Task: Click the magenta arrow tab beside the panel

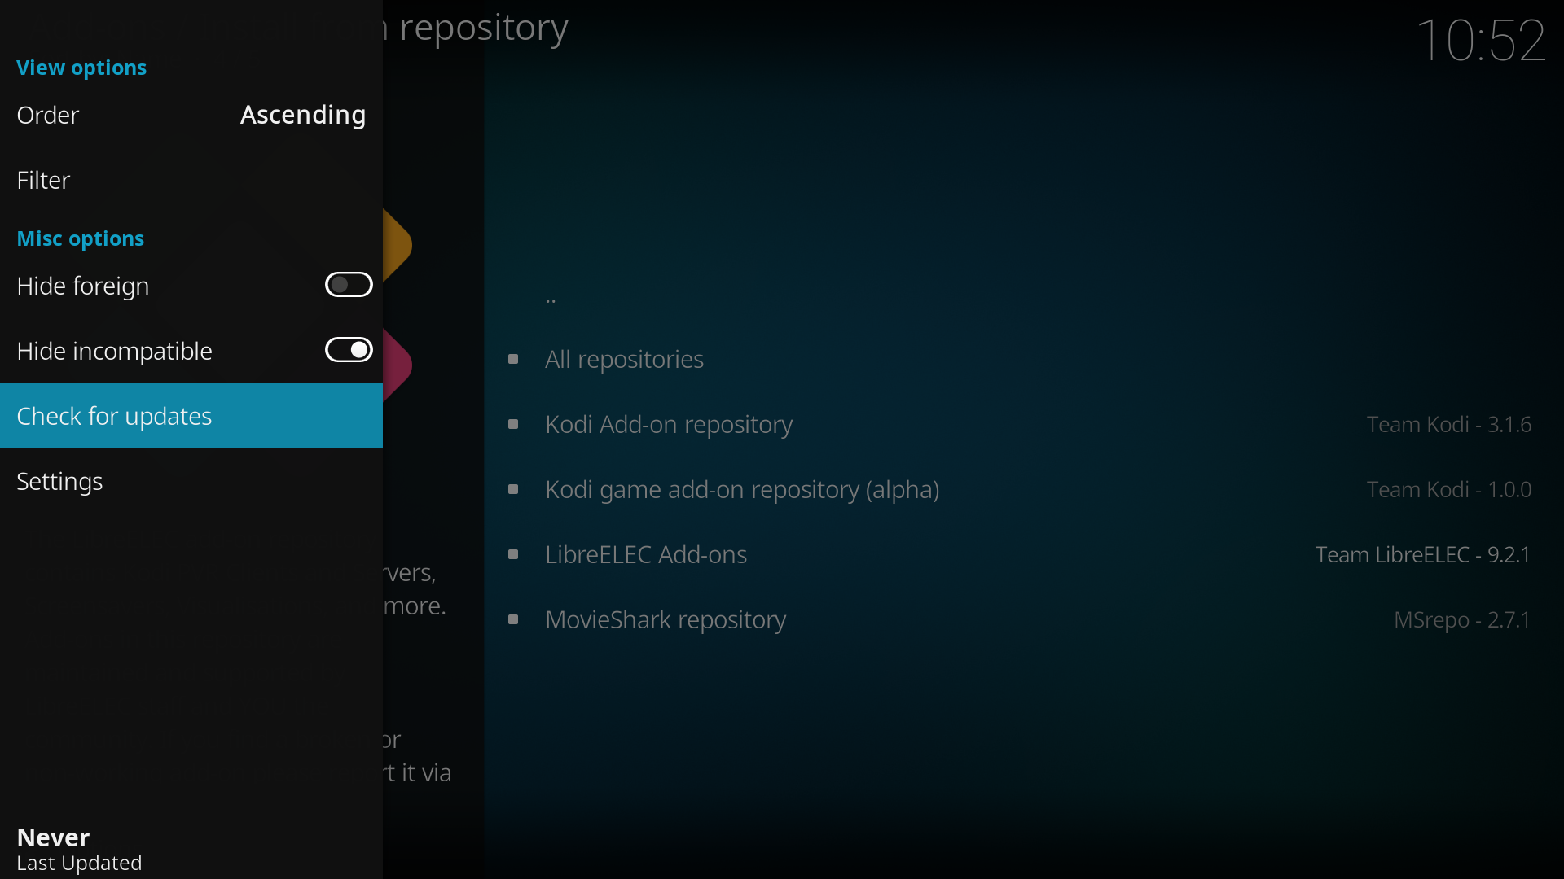Action: tap(398, 364)
